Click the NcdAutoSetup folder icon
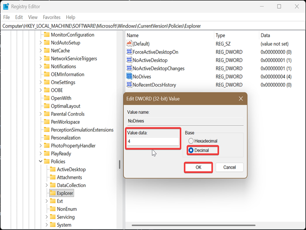The image size is (306, 230). [47, 43]
